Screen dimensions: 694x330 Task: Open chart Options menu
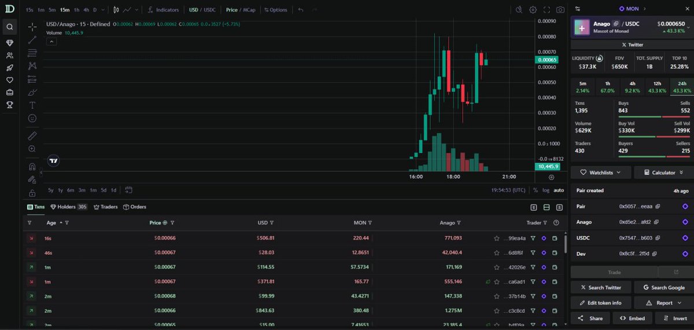click(x=276, y=10)
